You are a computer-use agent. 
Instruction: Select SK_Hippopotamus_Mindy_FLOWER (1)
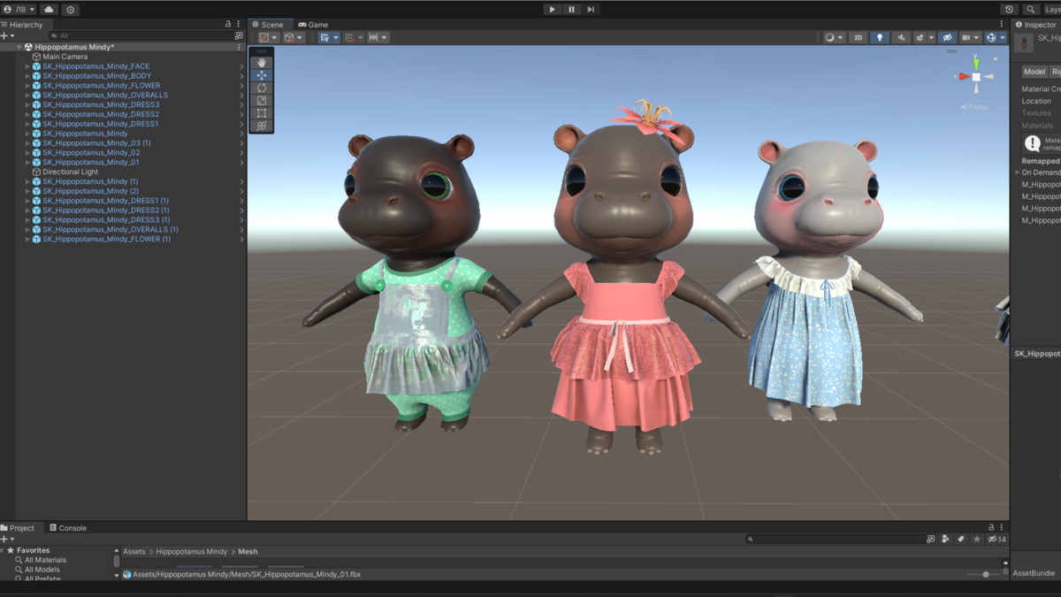click(106, 240)
